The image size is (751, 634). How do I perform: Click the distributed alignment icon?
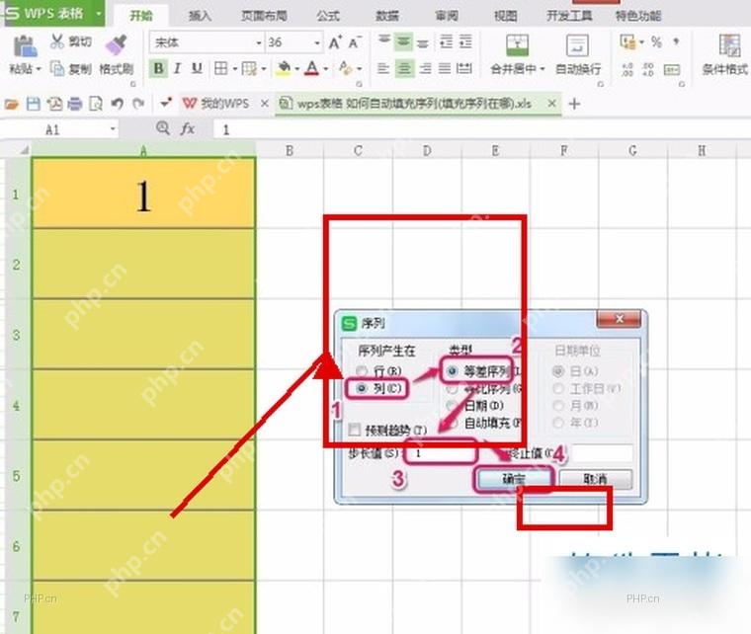click(x=464, y=69)
